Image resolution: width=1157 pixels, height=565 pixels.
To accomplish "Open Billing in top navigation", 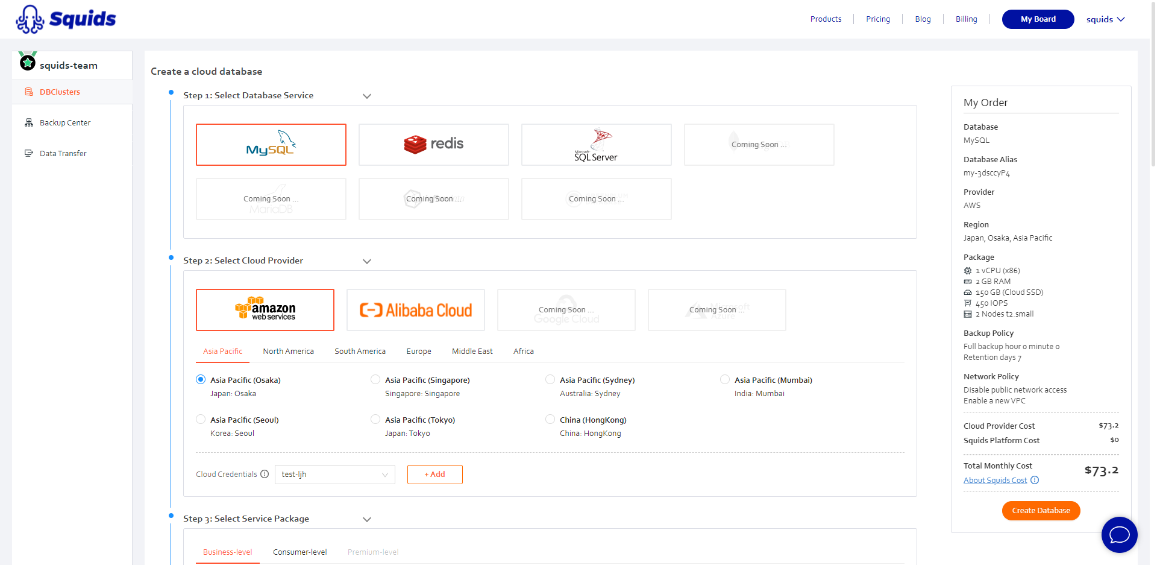I will [x=967, y=19].
